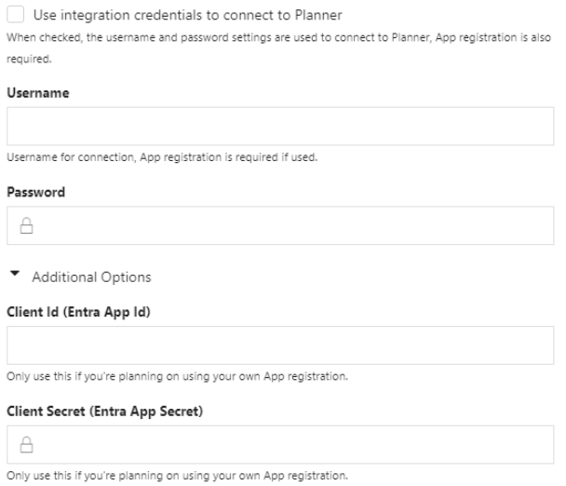Click the Password input field
The height and width of the screenshot is (486, 566).
[280, 225]
